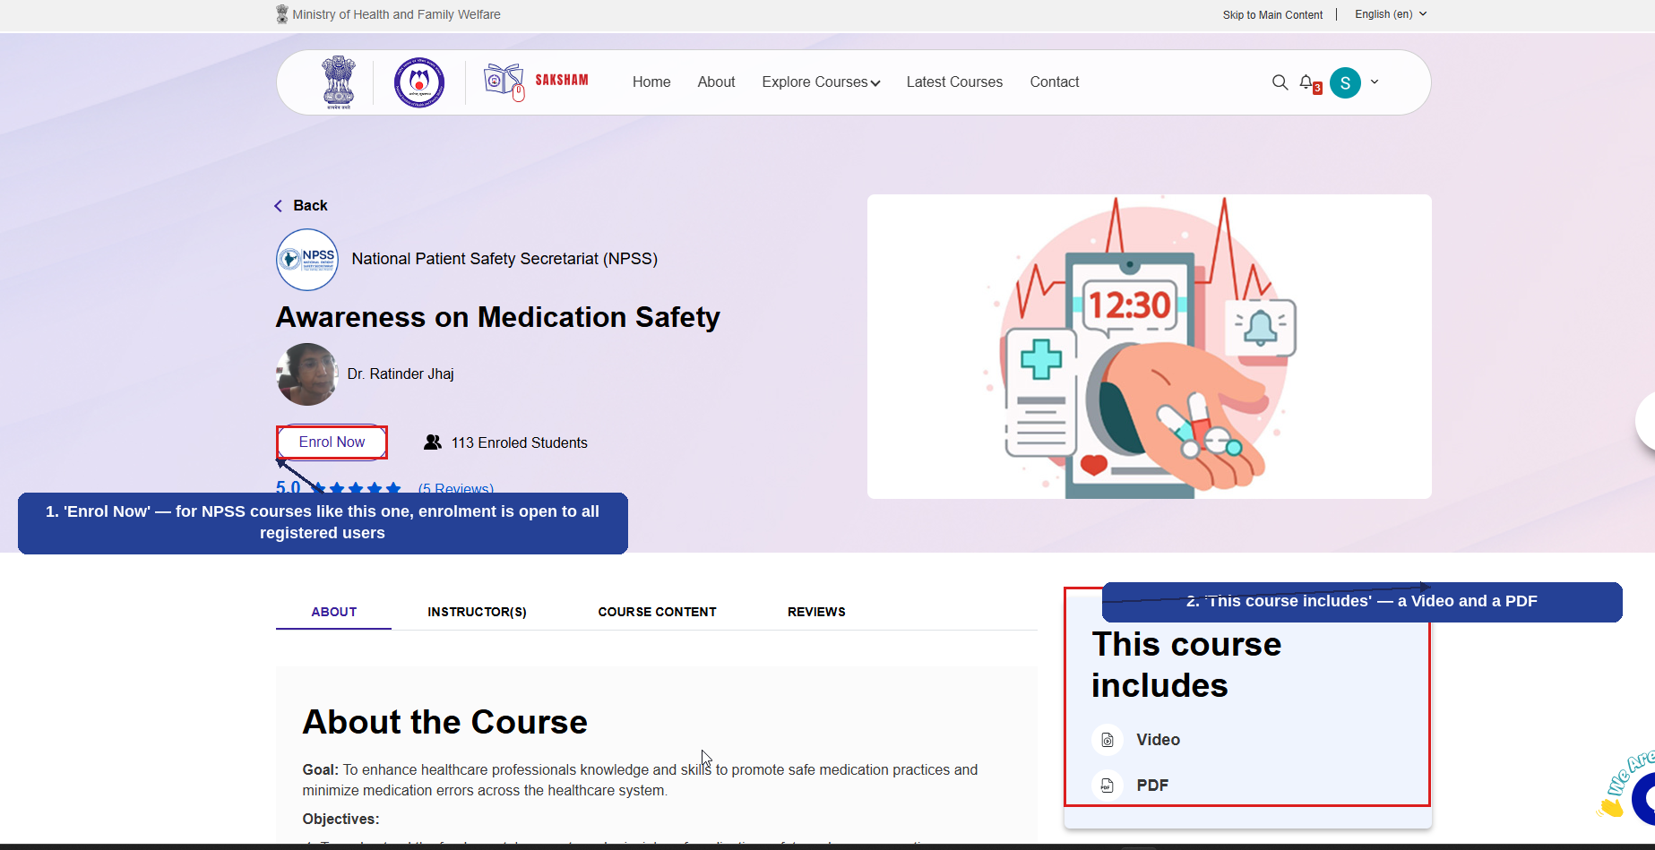Click the PDF file icon

click(x=1108, y=786)
